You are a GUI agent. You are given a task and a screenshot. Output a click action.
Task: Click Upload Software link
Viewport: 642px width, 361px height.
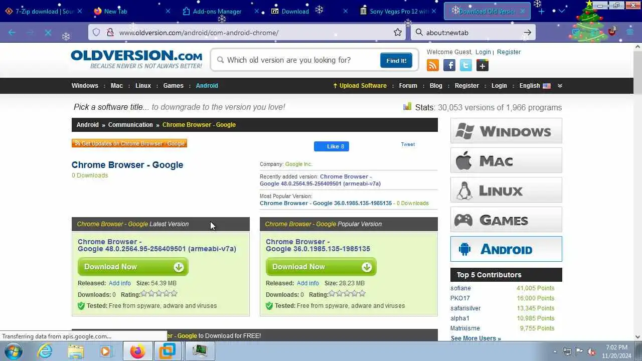[x=360, y=86]
